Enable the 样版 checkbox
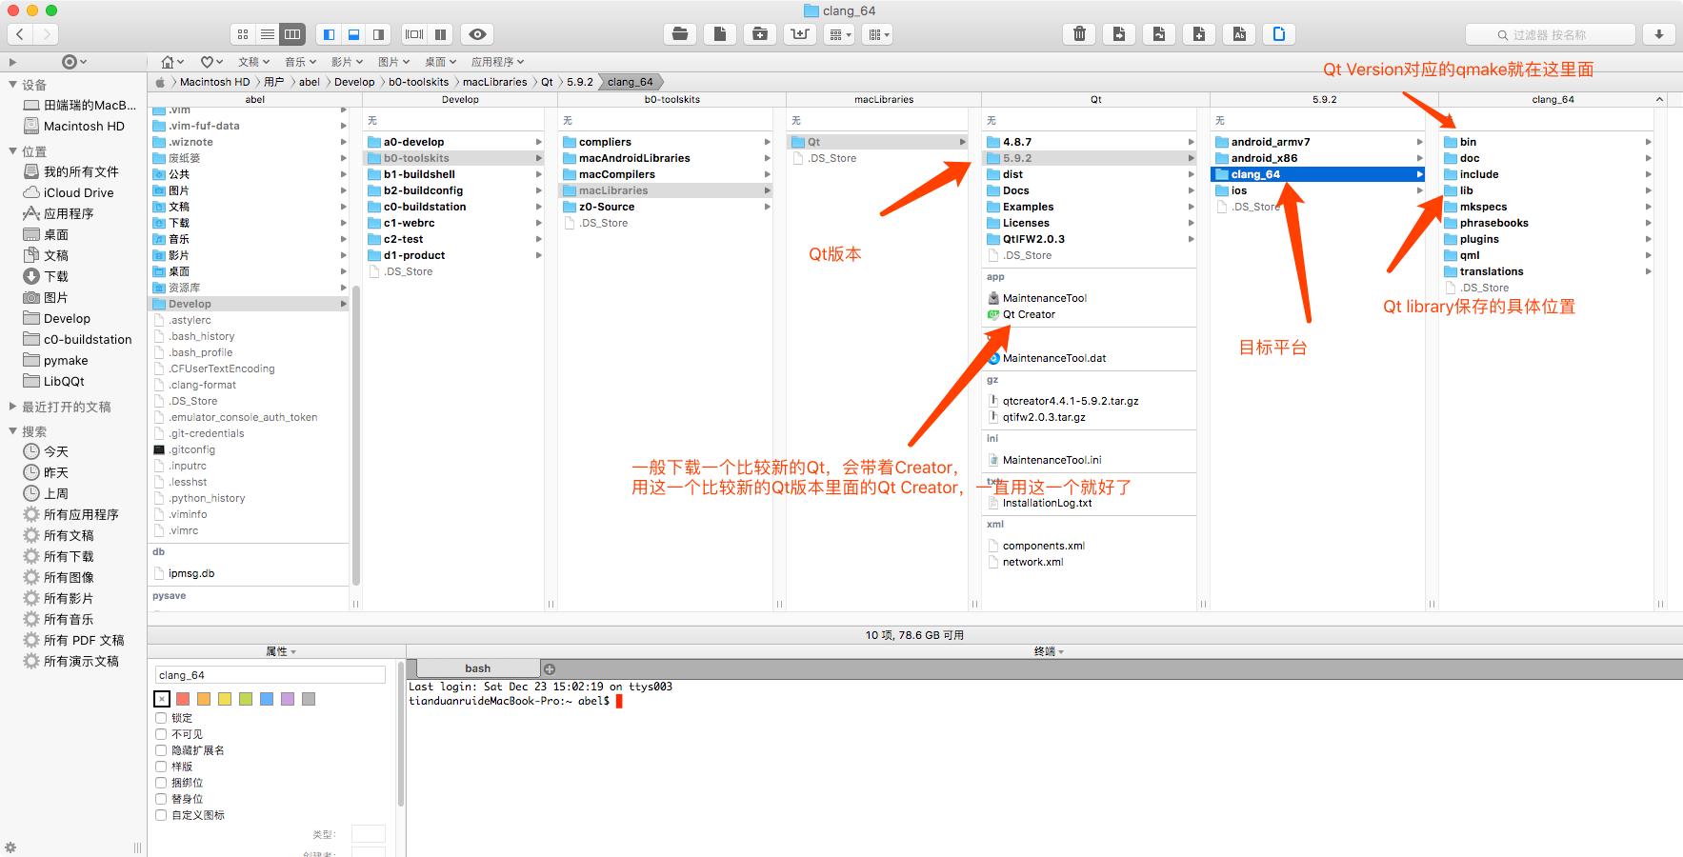Viewport: 1683px width, 857px height. [x=161, y=767]
